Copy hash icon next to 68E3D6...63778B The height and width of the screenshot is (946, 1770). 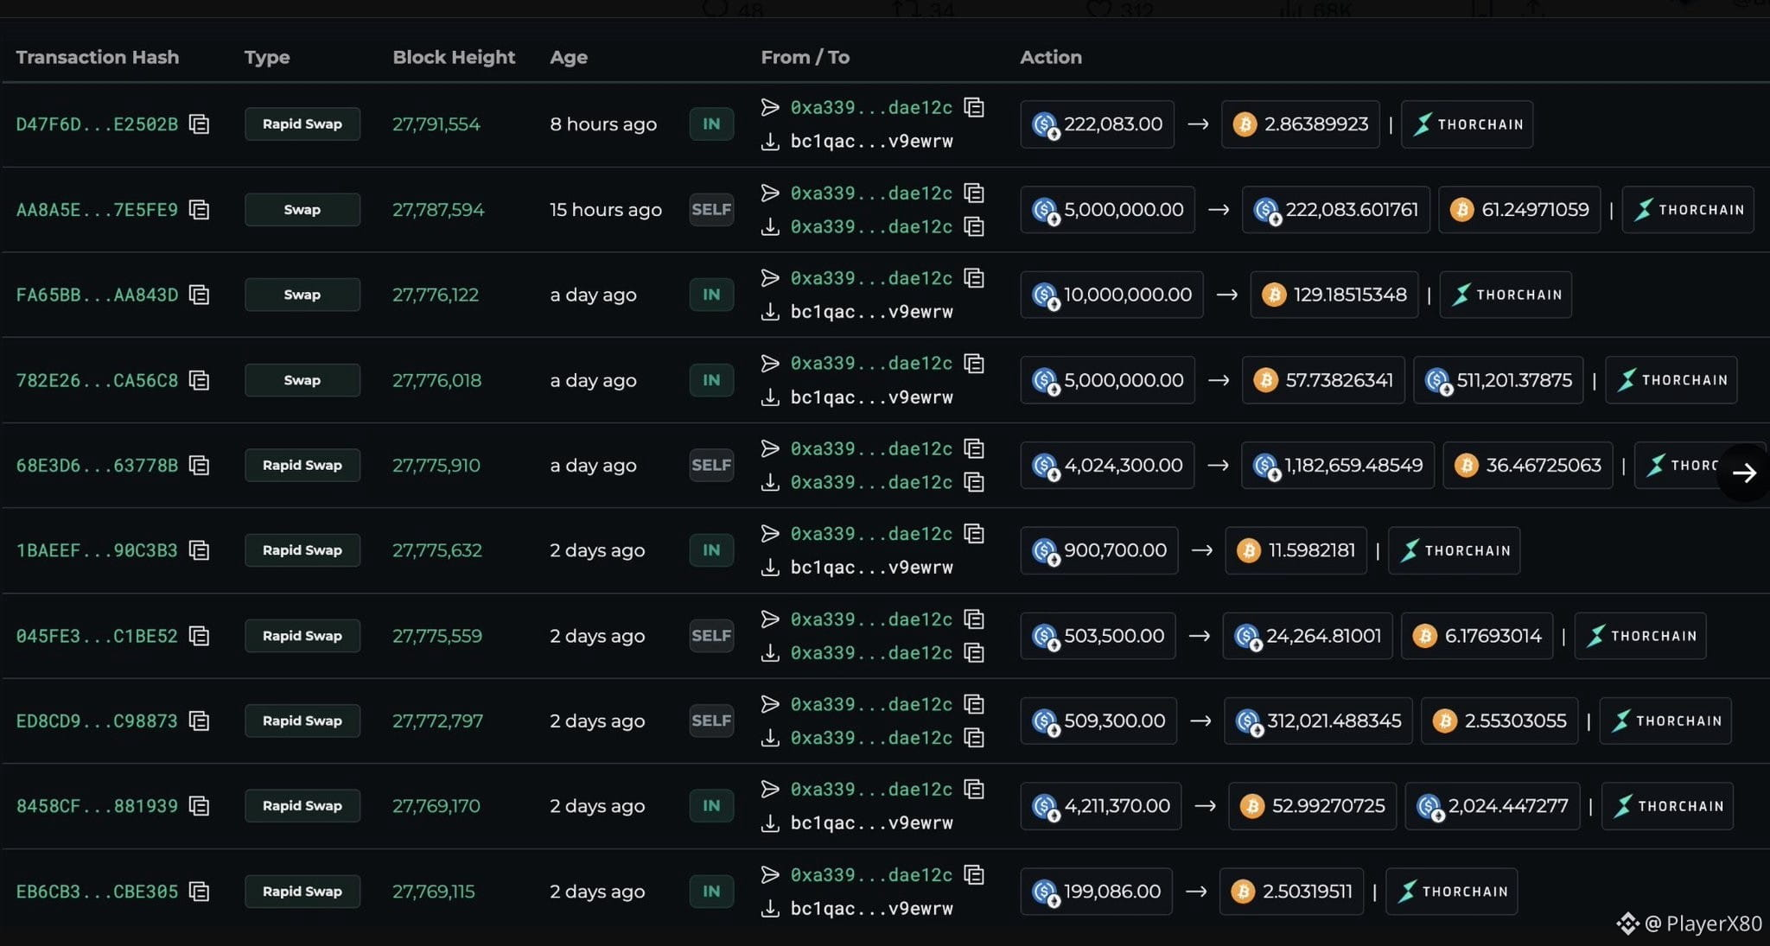(x=199, y=466)
